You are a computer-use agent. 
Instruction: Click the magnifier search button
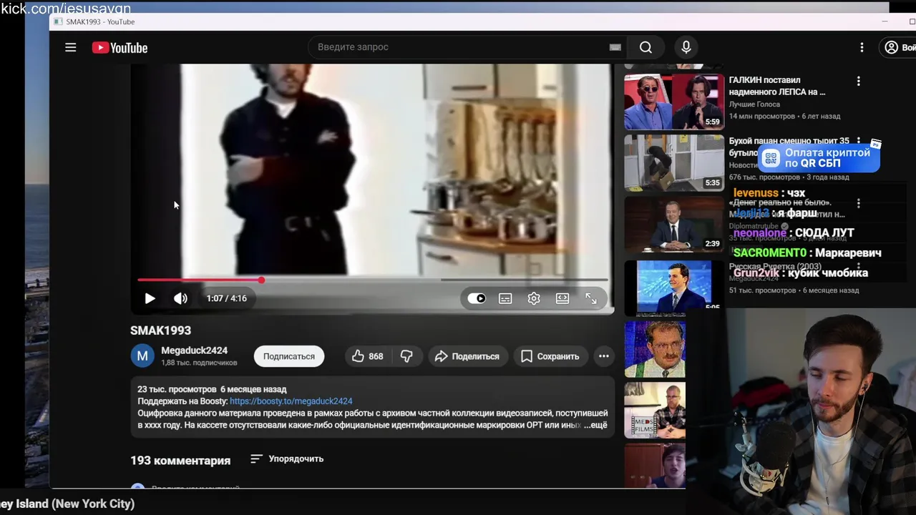645,47
